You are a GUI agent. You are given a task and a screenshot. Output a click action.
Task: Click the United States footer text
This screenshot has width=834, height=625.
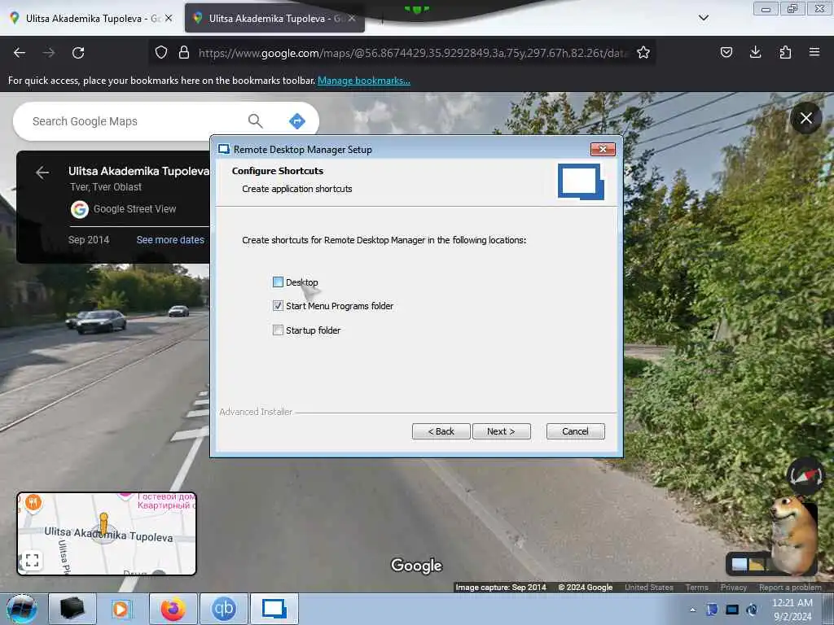649,588
